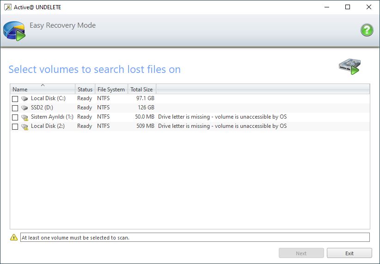Click the 'Select volumes to search lost files on' heading
Screen dimensions: 380x264
coord(94,69)
